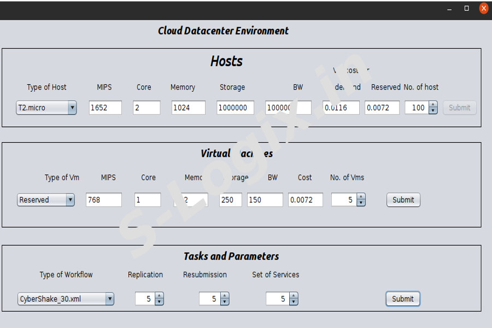
Task: Click the Hosts MIPS field
Action: 106,108
